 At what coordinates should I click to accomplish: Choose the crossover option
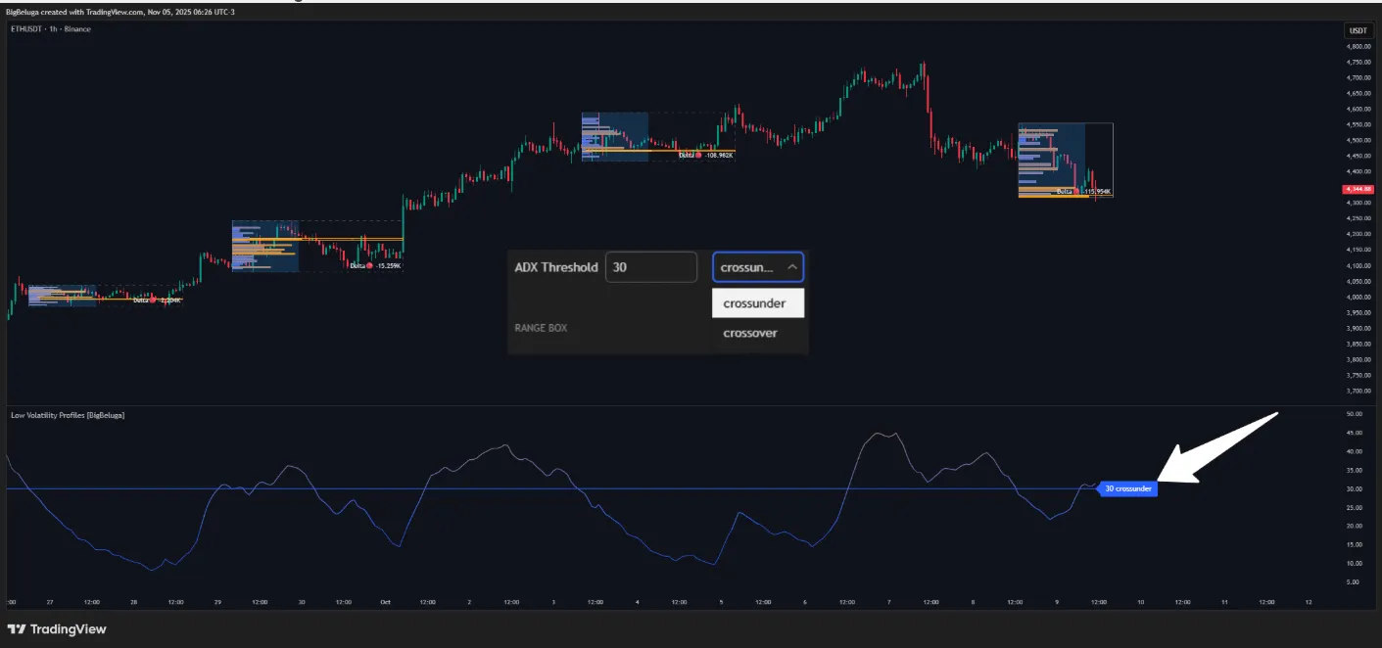[750, 333]
